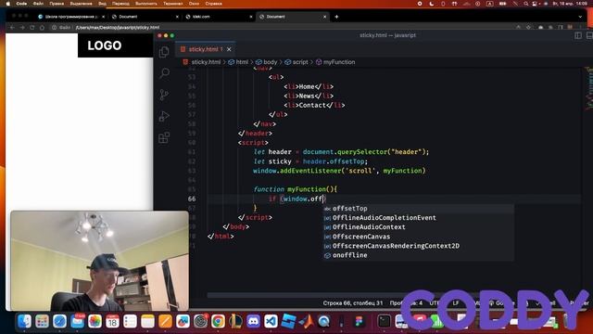Open Spotlight search in the menu bar
Viewport: 593px width, 334px height.
coord(525,4)
